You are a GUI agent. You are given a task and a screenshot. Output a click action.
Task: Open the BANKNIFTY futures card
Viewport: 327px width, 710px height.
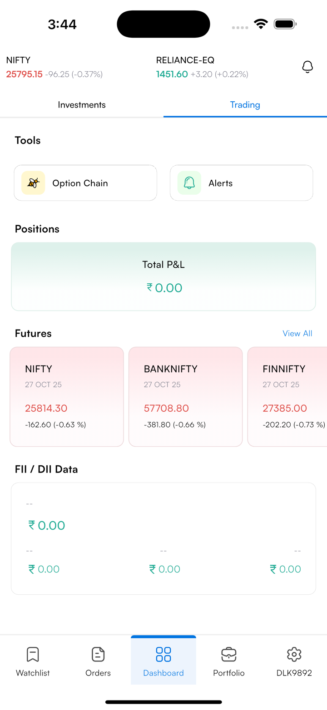[x=185, y=397]
